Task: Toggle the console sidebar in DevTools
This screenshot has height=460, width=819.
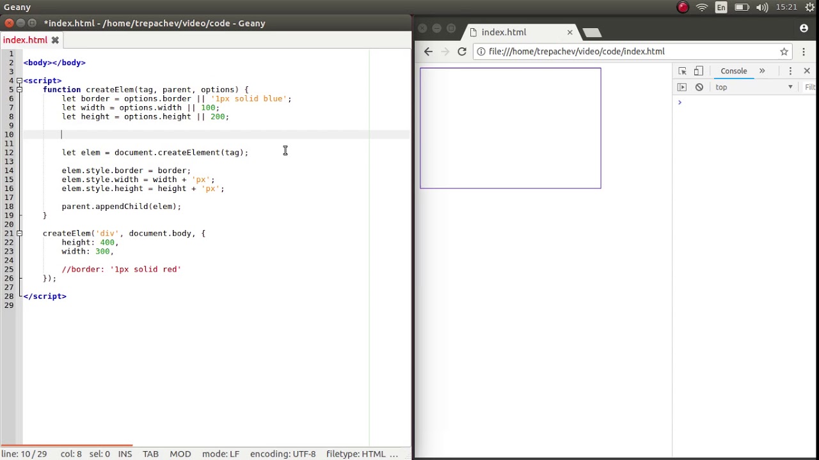Action: pos(682,88)
